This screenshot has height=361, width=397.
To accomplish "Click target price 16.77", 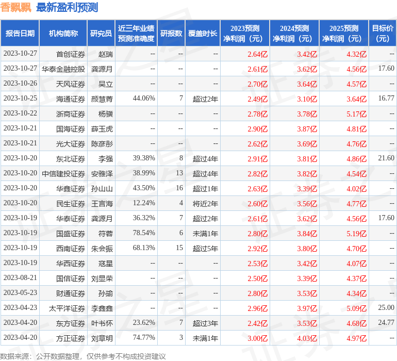I will click(x=386, y=98).
